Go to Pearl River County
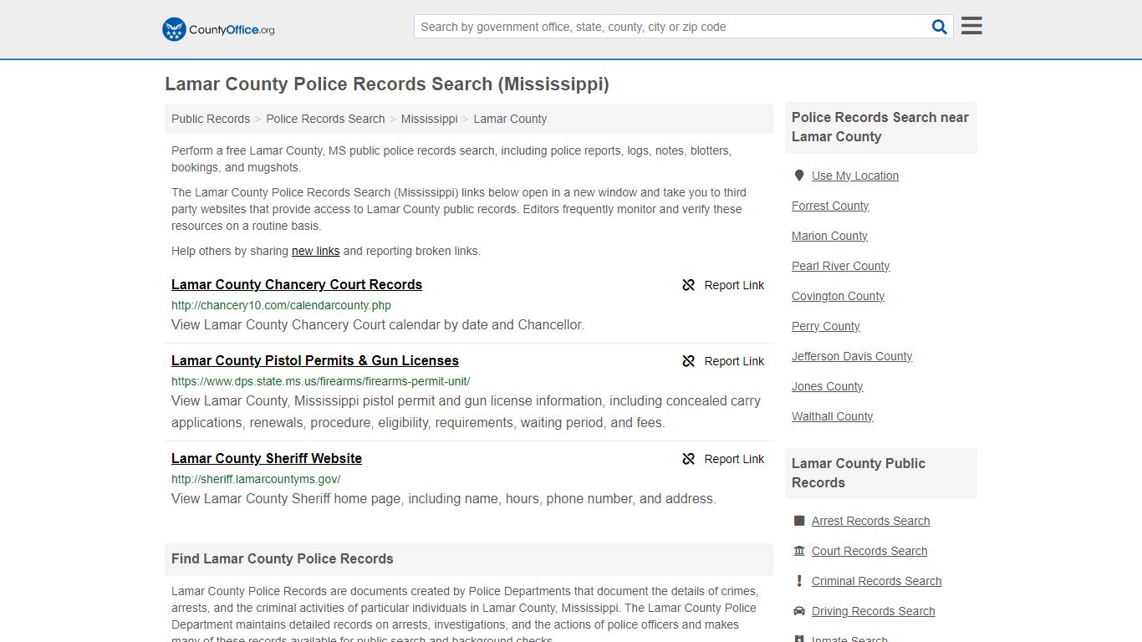This screenshot has width=1142, height=642. coord(840,266)
